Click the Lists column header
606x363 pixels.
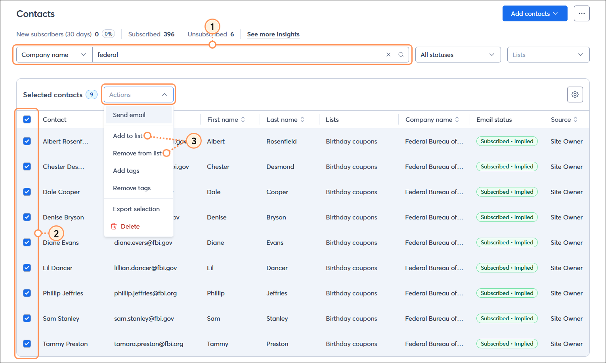coord(332,119)
